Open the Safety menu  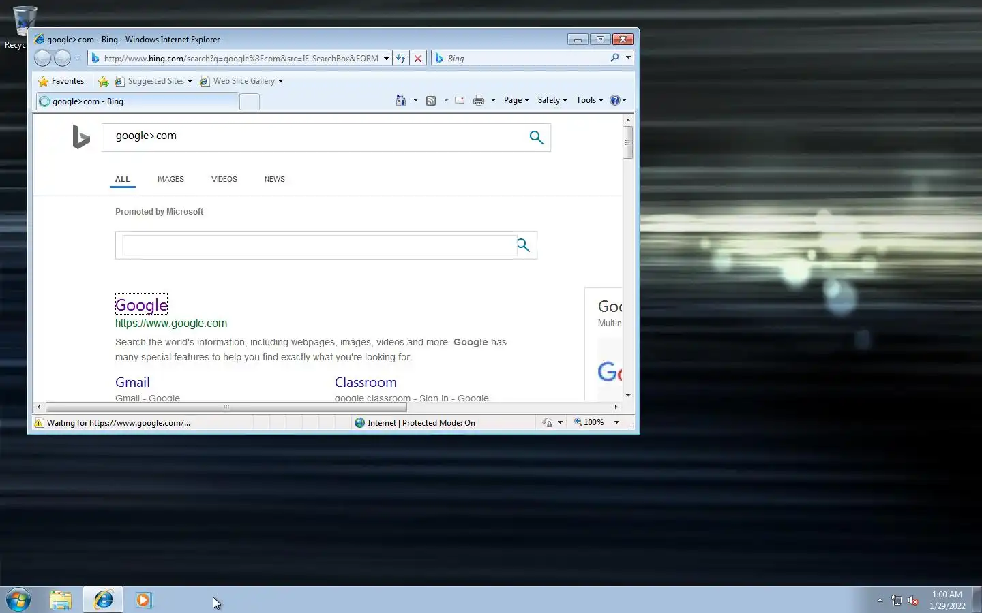point(552,100)
